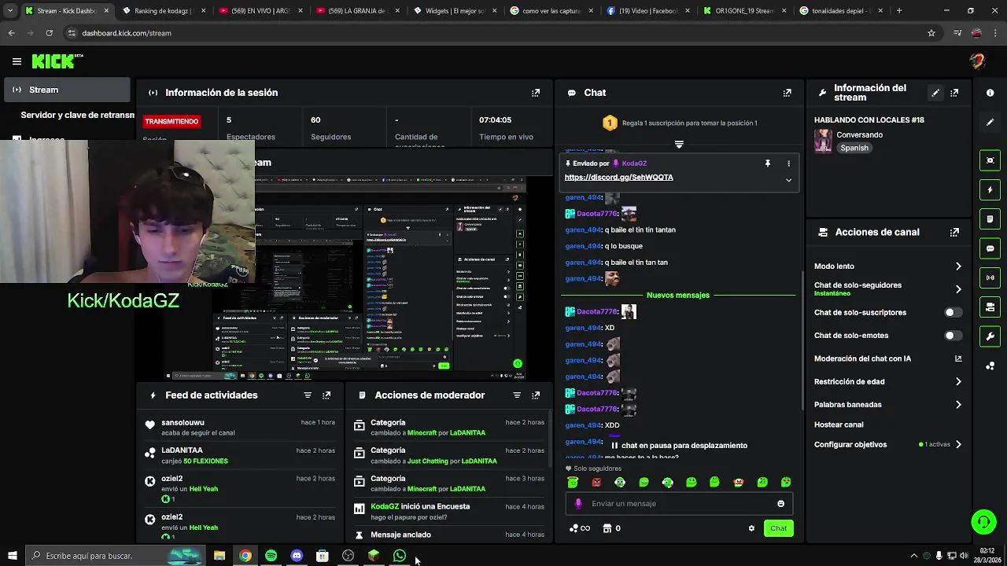Expand the pinned message chevron
Viewport: 1007px width, 566px height.
[x=788, y=180]
